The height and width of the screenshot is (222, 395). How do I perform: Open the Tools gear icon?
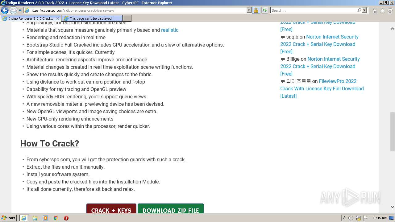tap(390, 11)
